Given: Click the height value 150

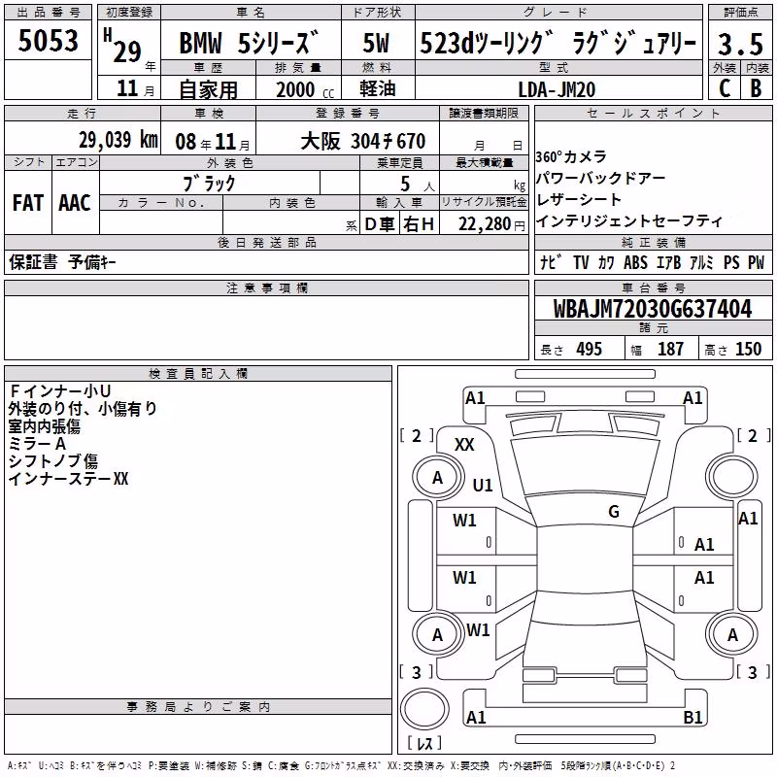Looking at the screenshot, I should coord(748,350).
